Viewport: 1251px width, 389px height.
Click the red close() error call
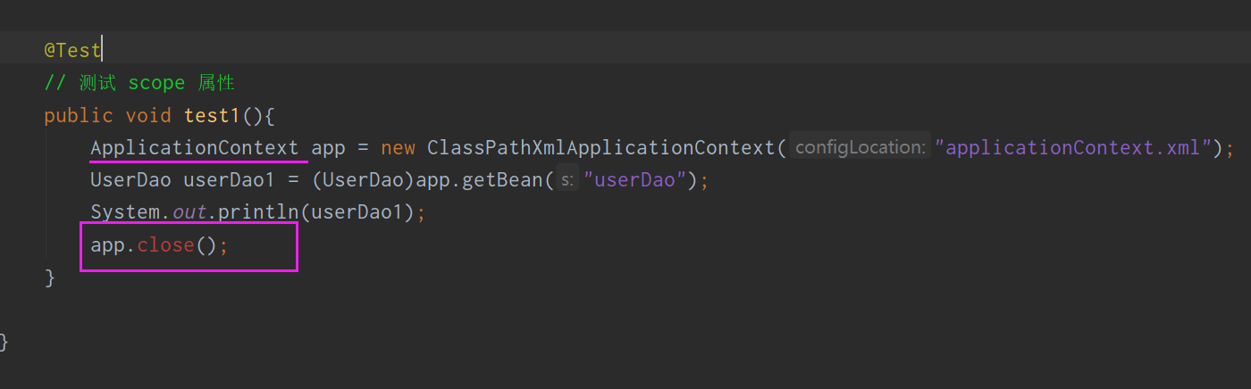pyautogui.click(x=177, y=245)
